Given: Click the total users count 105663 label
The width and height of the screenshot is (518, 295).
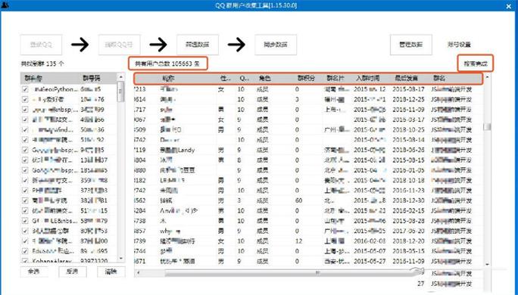Looking at the screenshot, I should [x=167, y=64].
